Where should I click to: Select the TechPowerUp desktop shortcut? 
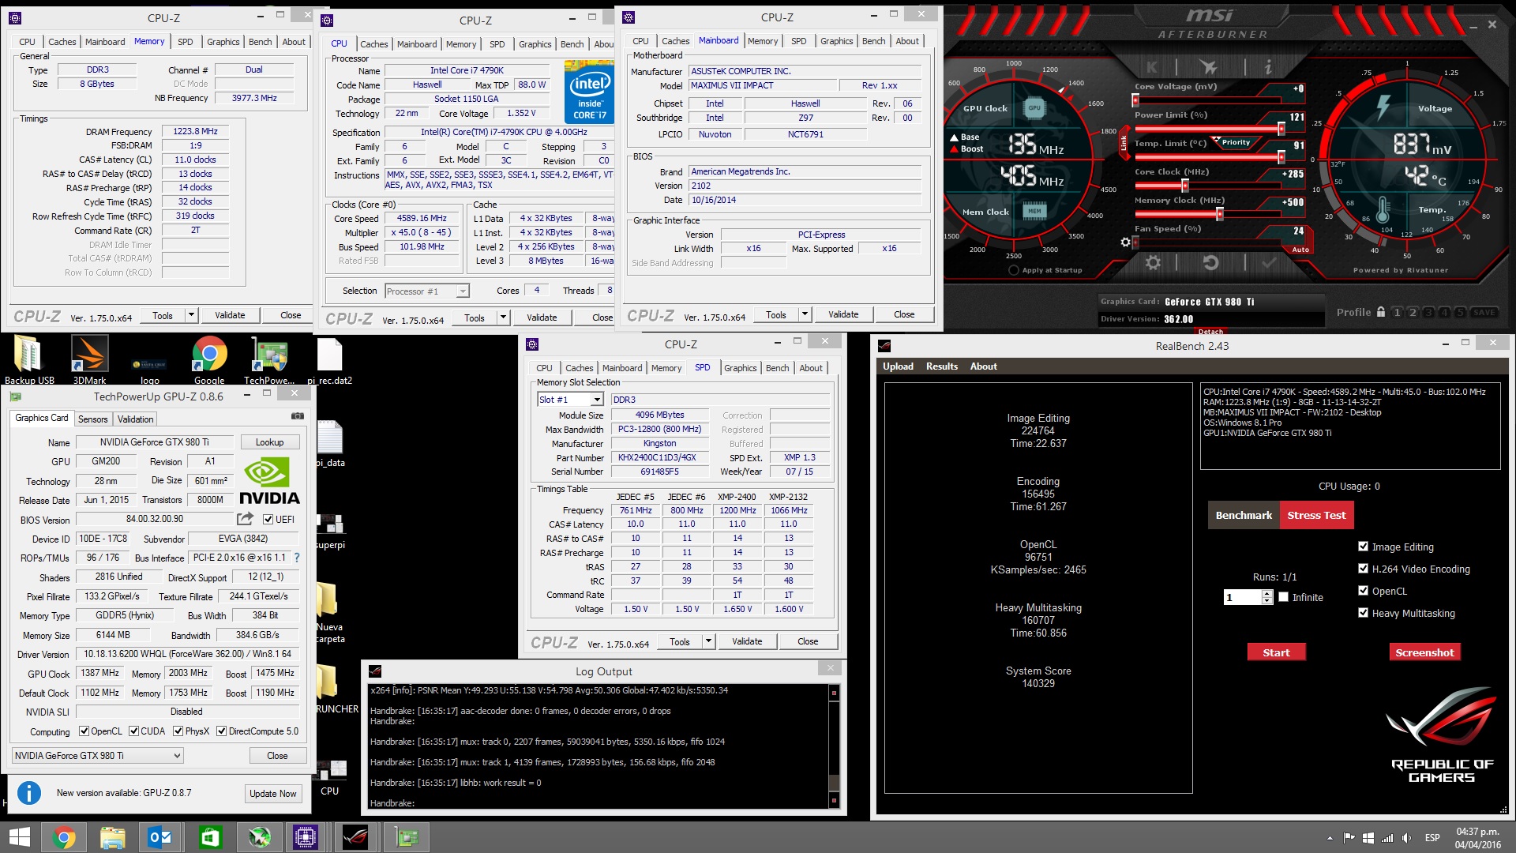coord(269,360)
